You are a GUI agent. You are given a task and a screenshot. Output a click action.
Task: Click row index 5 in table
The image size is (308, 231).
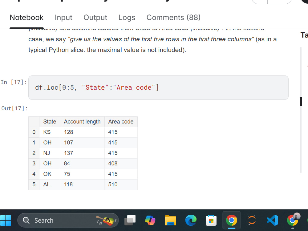(x=34, y=184)
